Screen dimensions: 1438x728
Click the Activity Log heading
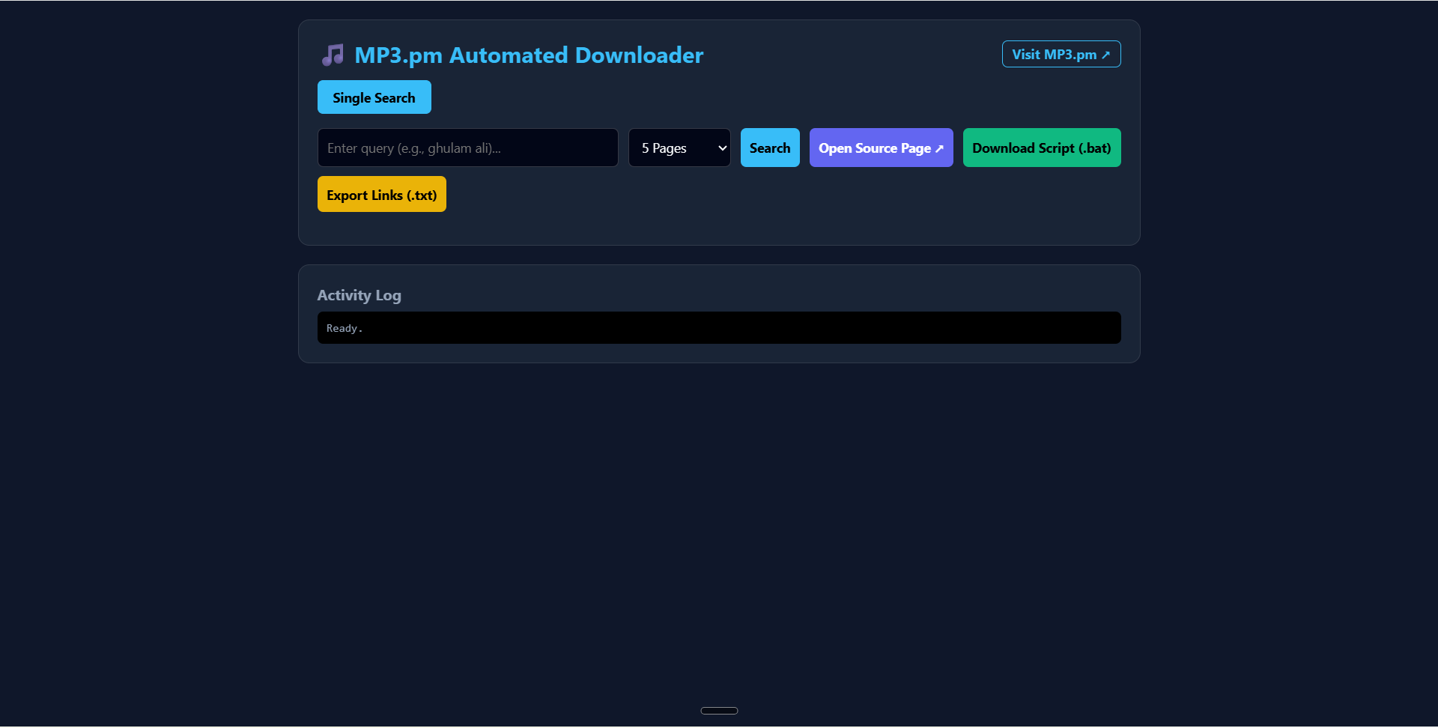(359, 295)
